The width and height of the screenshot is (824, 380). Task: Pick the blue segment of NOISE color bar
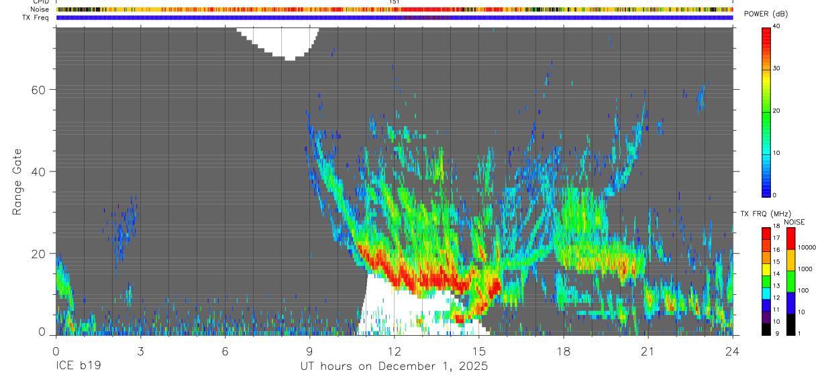point(790,303)
